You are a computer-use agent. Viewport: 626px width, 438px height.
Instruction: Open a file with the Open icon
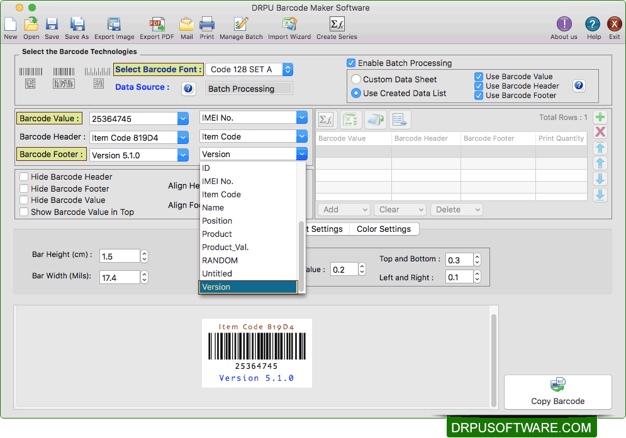(31, 25)
